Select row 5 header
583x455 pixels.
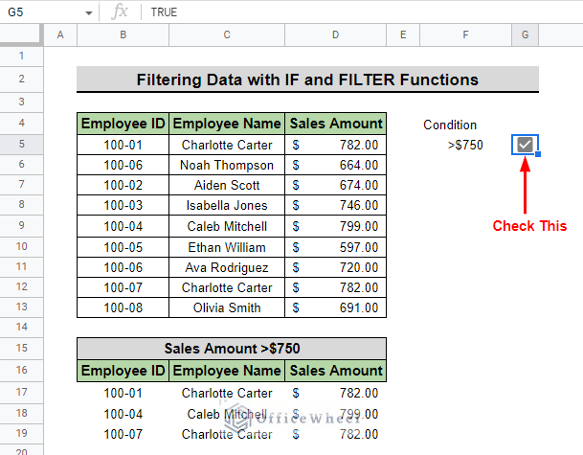pyautogui.click(x=22, y=144)
